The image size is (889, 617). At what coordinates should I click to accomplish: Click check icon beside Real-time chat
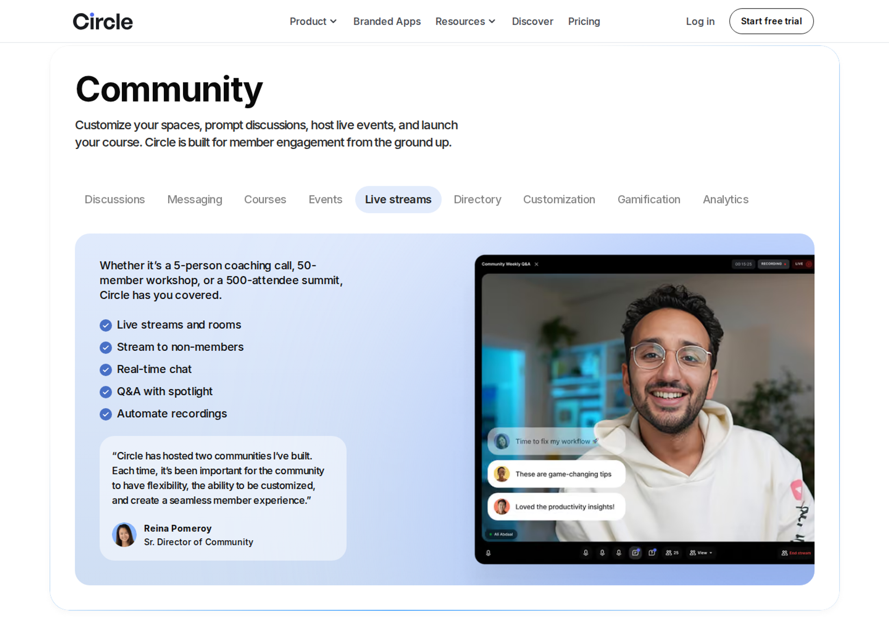(x=106, y=370)
